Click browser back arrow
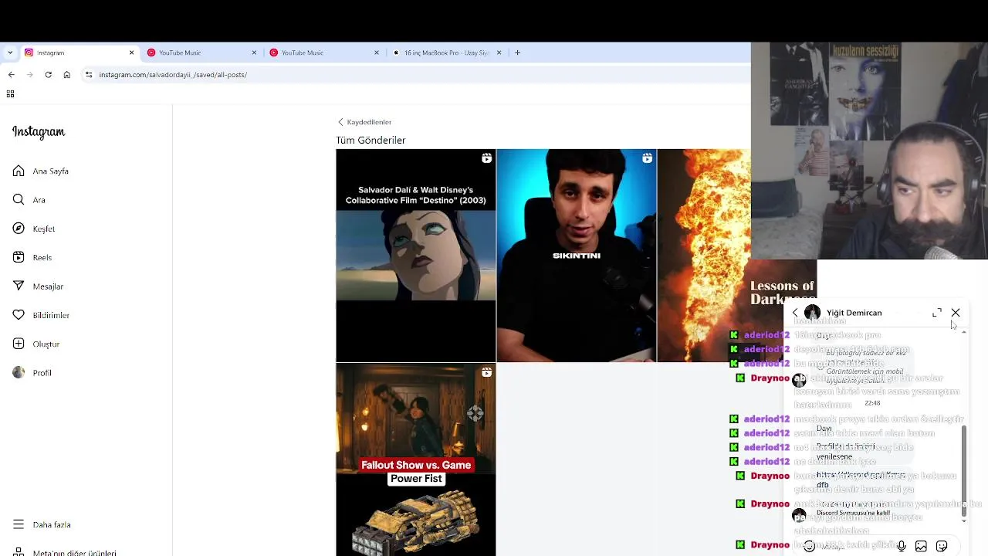The width and height of the screenshot is (988, 556). click(11, 75)
